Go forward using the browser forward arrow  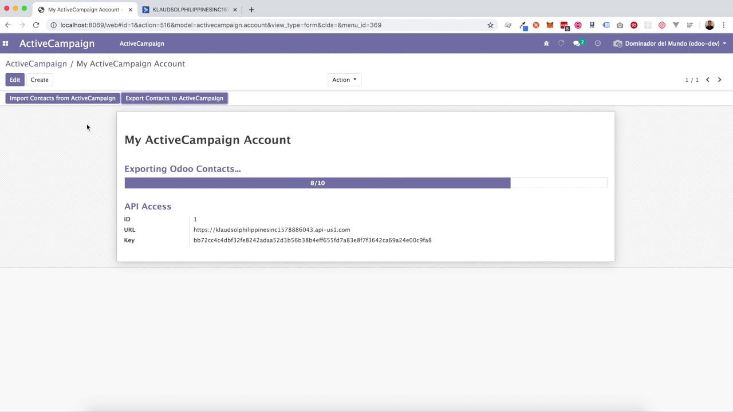[22, 25]
